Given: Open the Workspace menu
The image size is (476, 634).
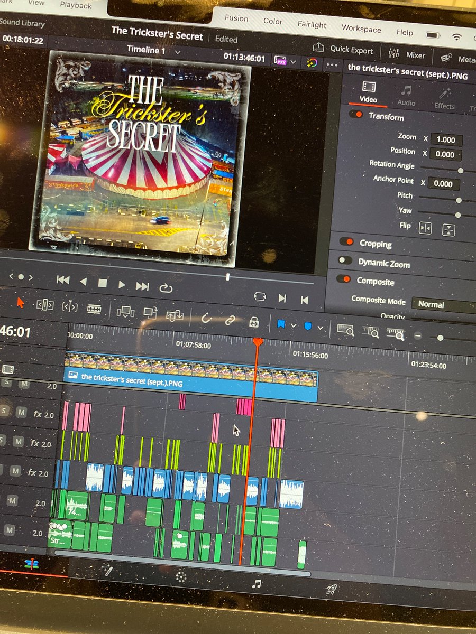Looking at the screenshot, I should pyautogui.click(x=361, y=28).
